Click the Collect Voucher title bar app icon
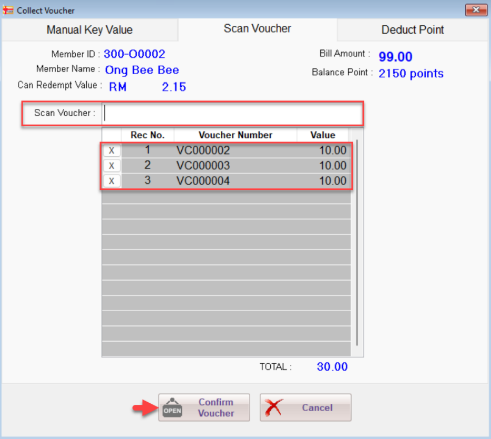Image resolution: width=491 pixels, height=439 pixels. click(8, 10)
